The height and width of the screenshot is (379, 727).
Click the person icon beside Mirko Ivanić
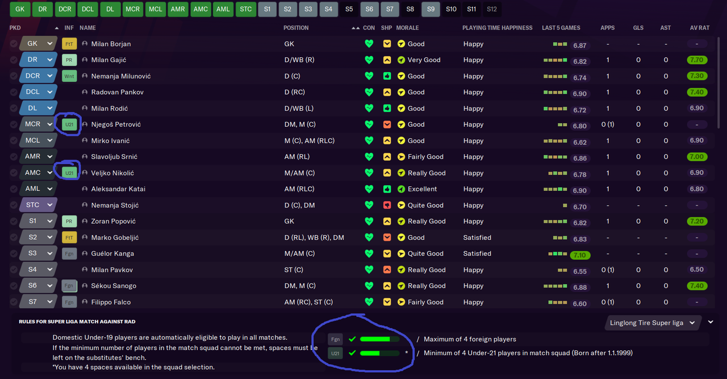[85, 140]
